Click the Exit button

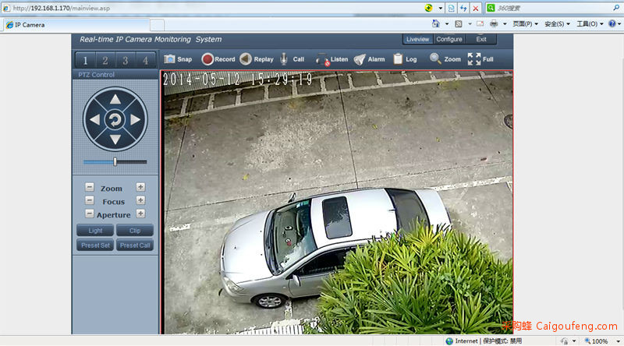pyautogui.click(x=481, y=39)
